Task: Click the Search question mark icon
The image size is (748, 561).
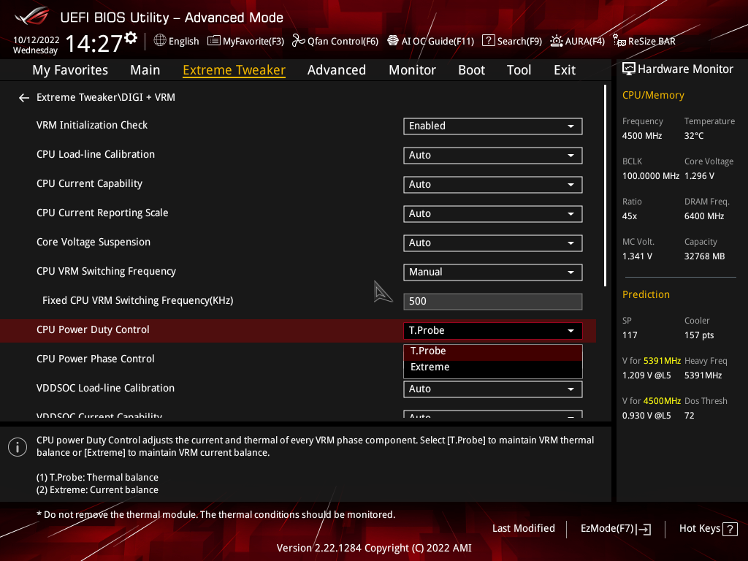Action: tap(489, 41)
